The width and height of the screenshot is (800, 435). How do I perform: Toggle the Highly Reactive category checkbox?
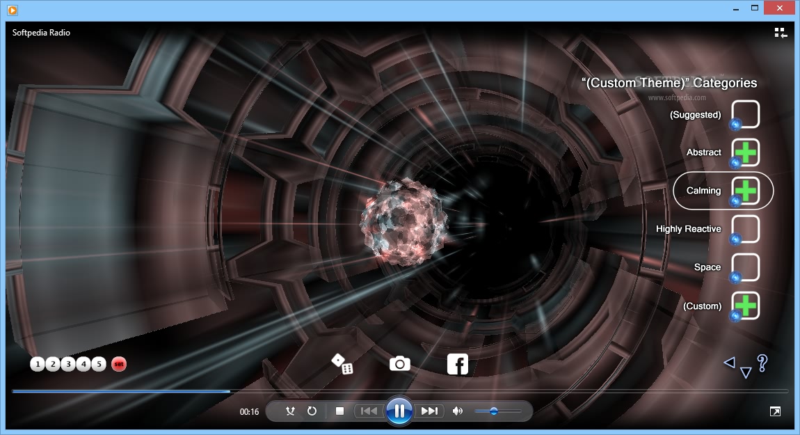tap(746, 229)
